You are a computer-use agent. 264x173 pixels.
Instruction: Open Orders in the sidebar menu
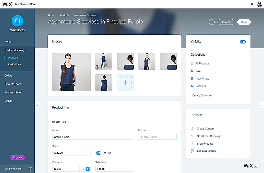point(8,75)
